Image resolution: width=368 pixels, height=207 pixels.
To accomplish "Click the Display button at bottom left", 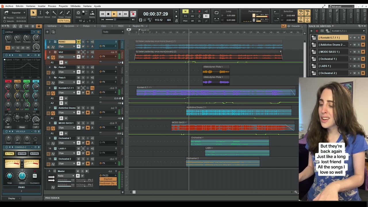I will click(x=12, y=198).
